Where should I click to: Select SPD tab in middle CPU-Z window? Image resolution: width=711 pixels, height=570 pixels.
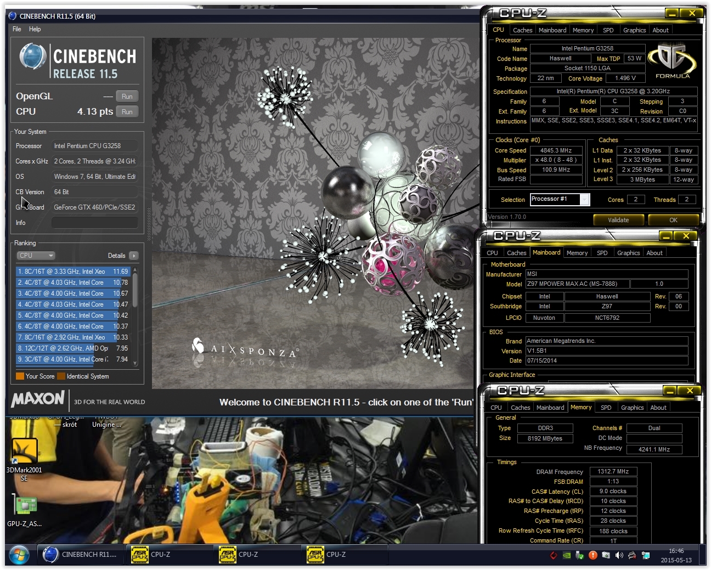(602, 253)
